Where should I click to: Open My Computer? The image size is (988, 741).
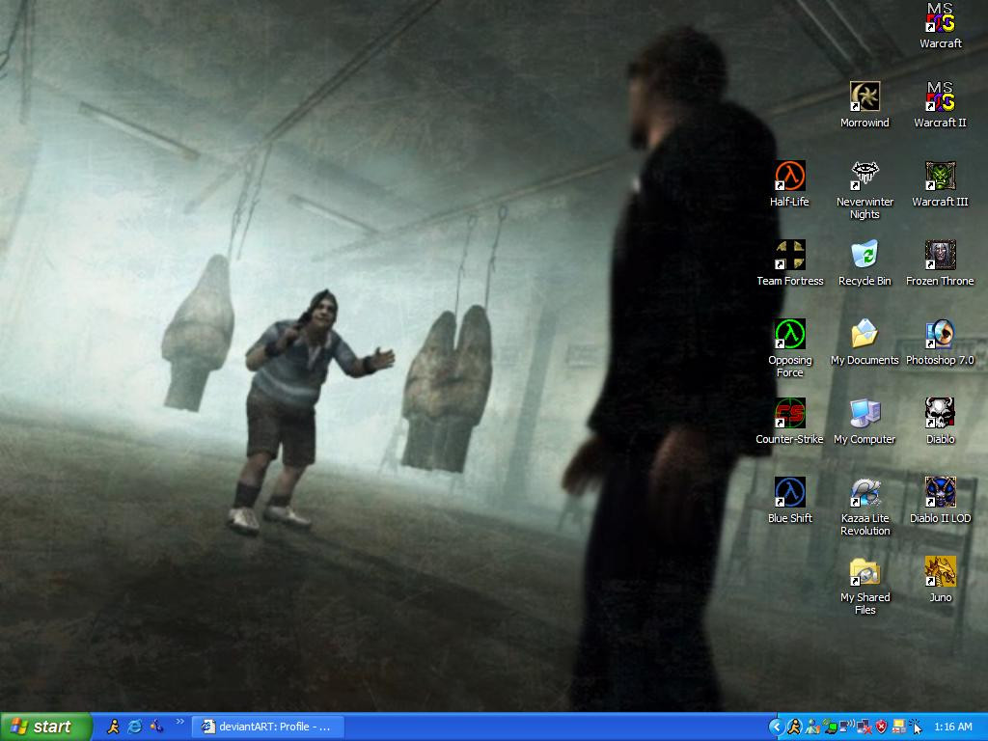click(864, 421)
